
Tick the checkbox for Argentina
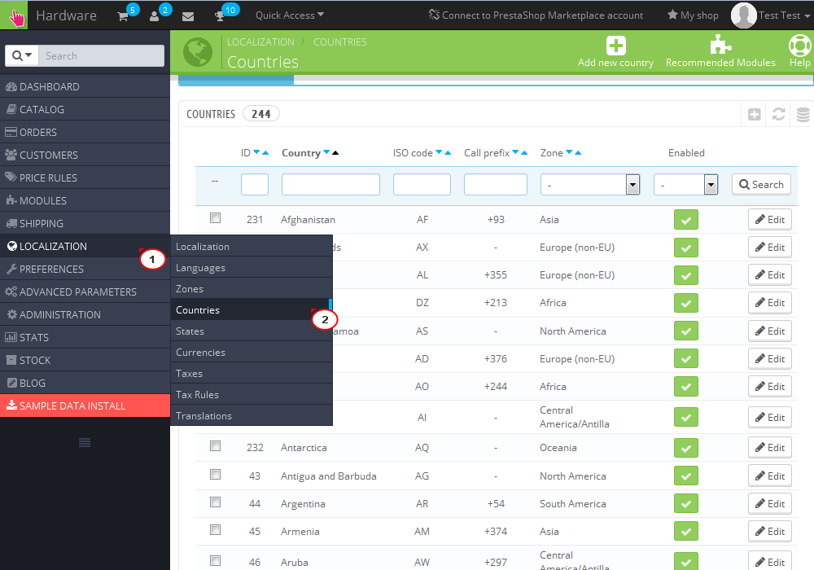click(215, 502)
